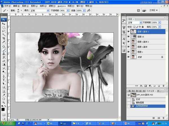Screen dimensions: 169x126
Task: Select the Pen tool
Action: (x=4, y=76)
